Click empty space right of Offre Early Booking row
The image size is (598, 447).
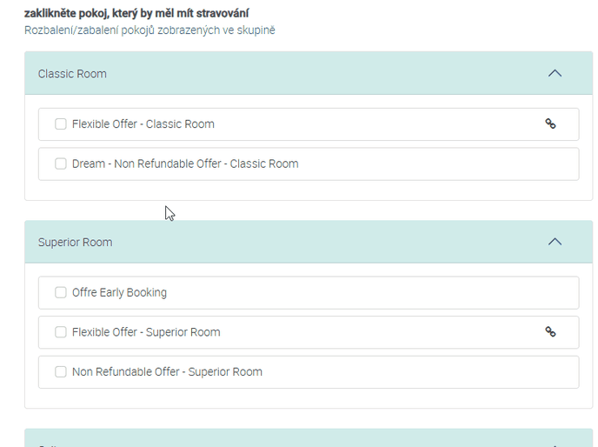click(391, 292)
